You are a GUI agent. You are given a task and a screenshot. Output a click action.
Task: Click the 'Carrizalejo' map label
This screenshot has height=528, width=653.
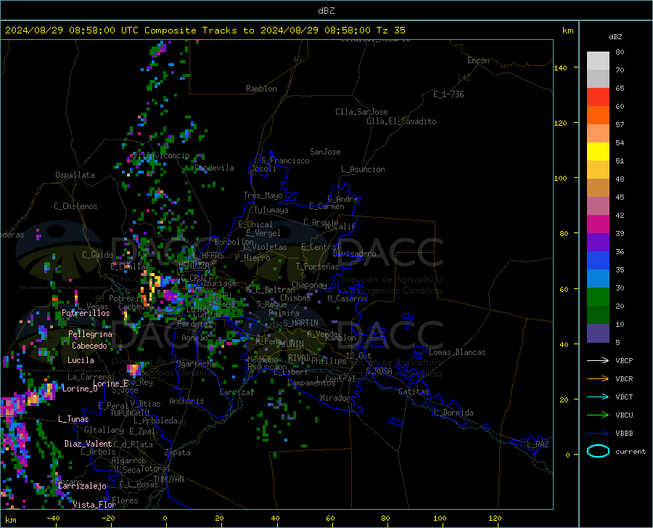(x=82, y=486)
